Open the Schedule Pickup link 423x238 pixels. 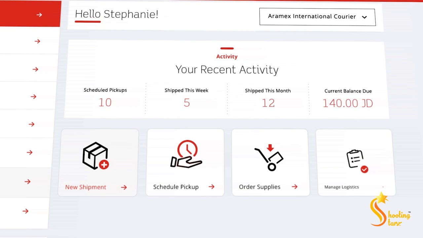click(176, 187)
